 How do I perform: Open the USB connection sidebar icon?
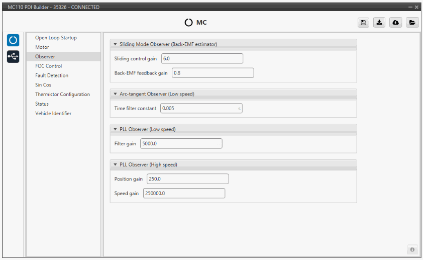click(x=13, y=56)
